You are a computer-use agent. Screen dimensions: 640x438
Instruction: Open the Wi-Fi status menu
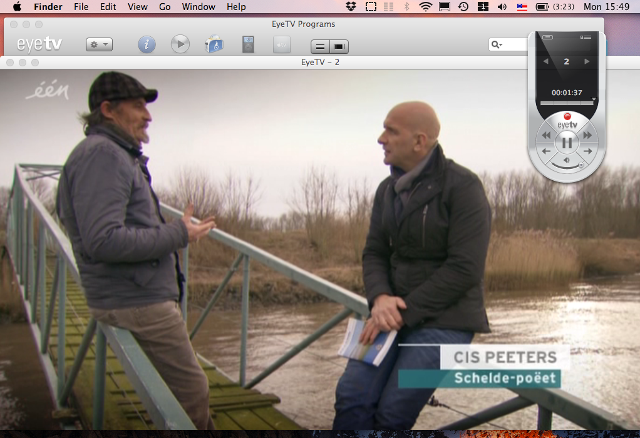point(426,6)
